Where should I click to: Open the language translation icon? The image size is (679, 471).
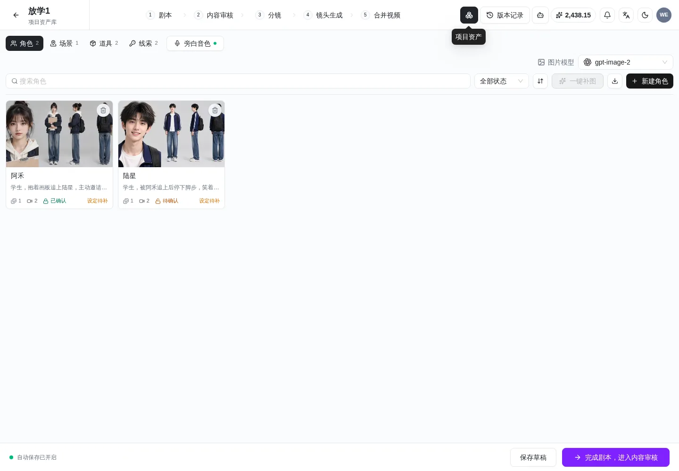point(626,15)
